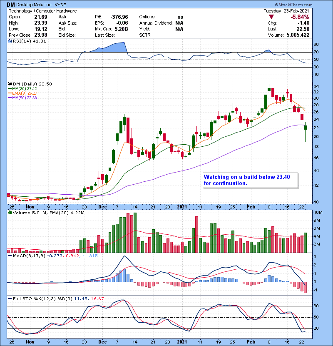The width and height of the screenshot is (333, 346).
Task: Click the RSI(14) 41.81 label
Action: point(30,41)
